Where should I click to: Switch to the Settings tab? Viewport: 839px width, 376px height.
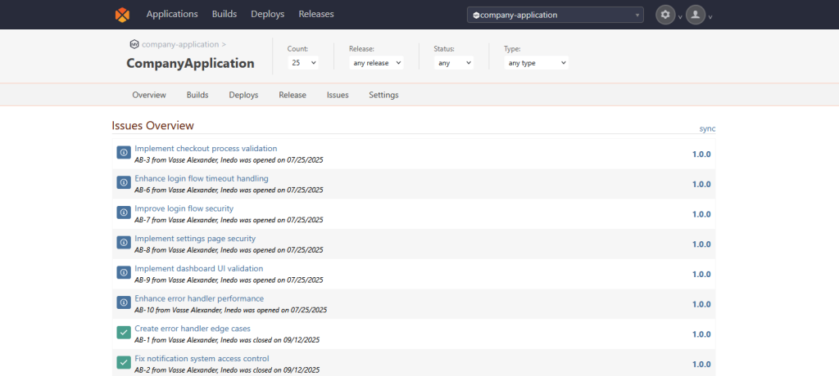pos(383,95)
